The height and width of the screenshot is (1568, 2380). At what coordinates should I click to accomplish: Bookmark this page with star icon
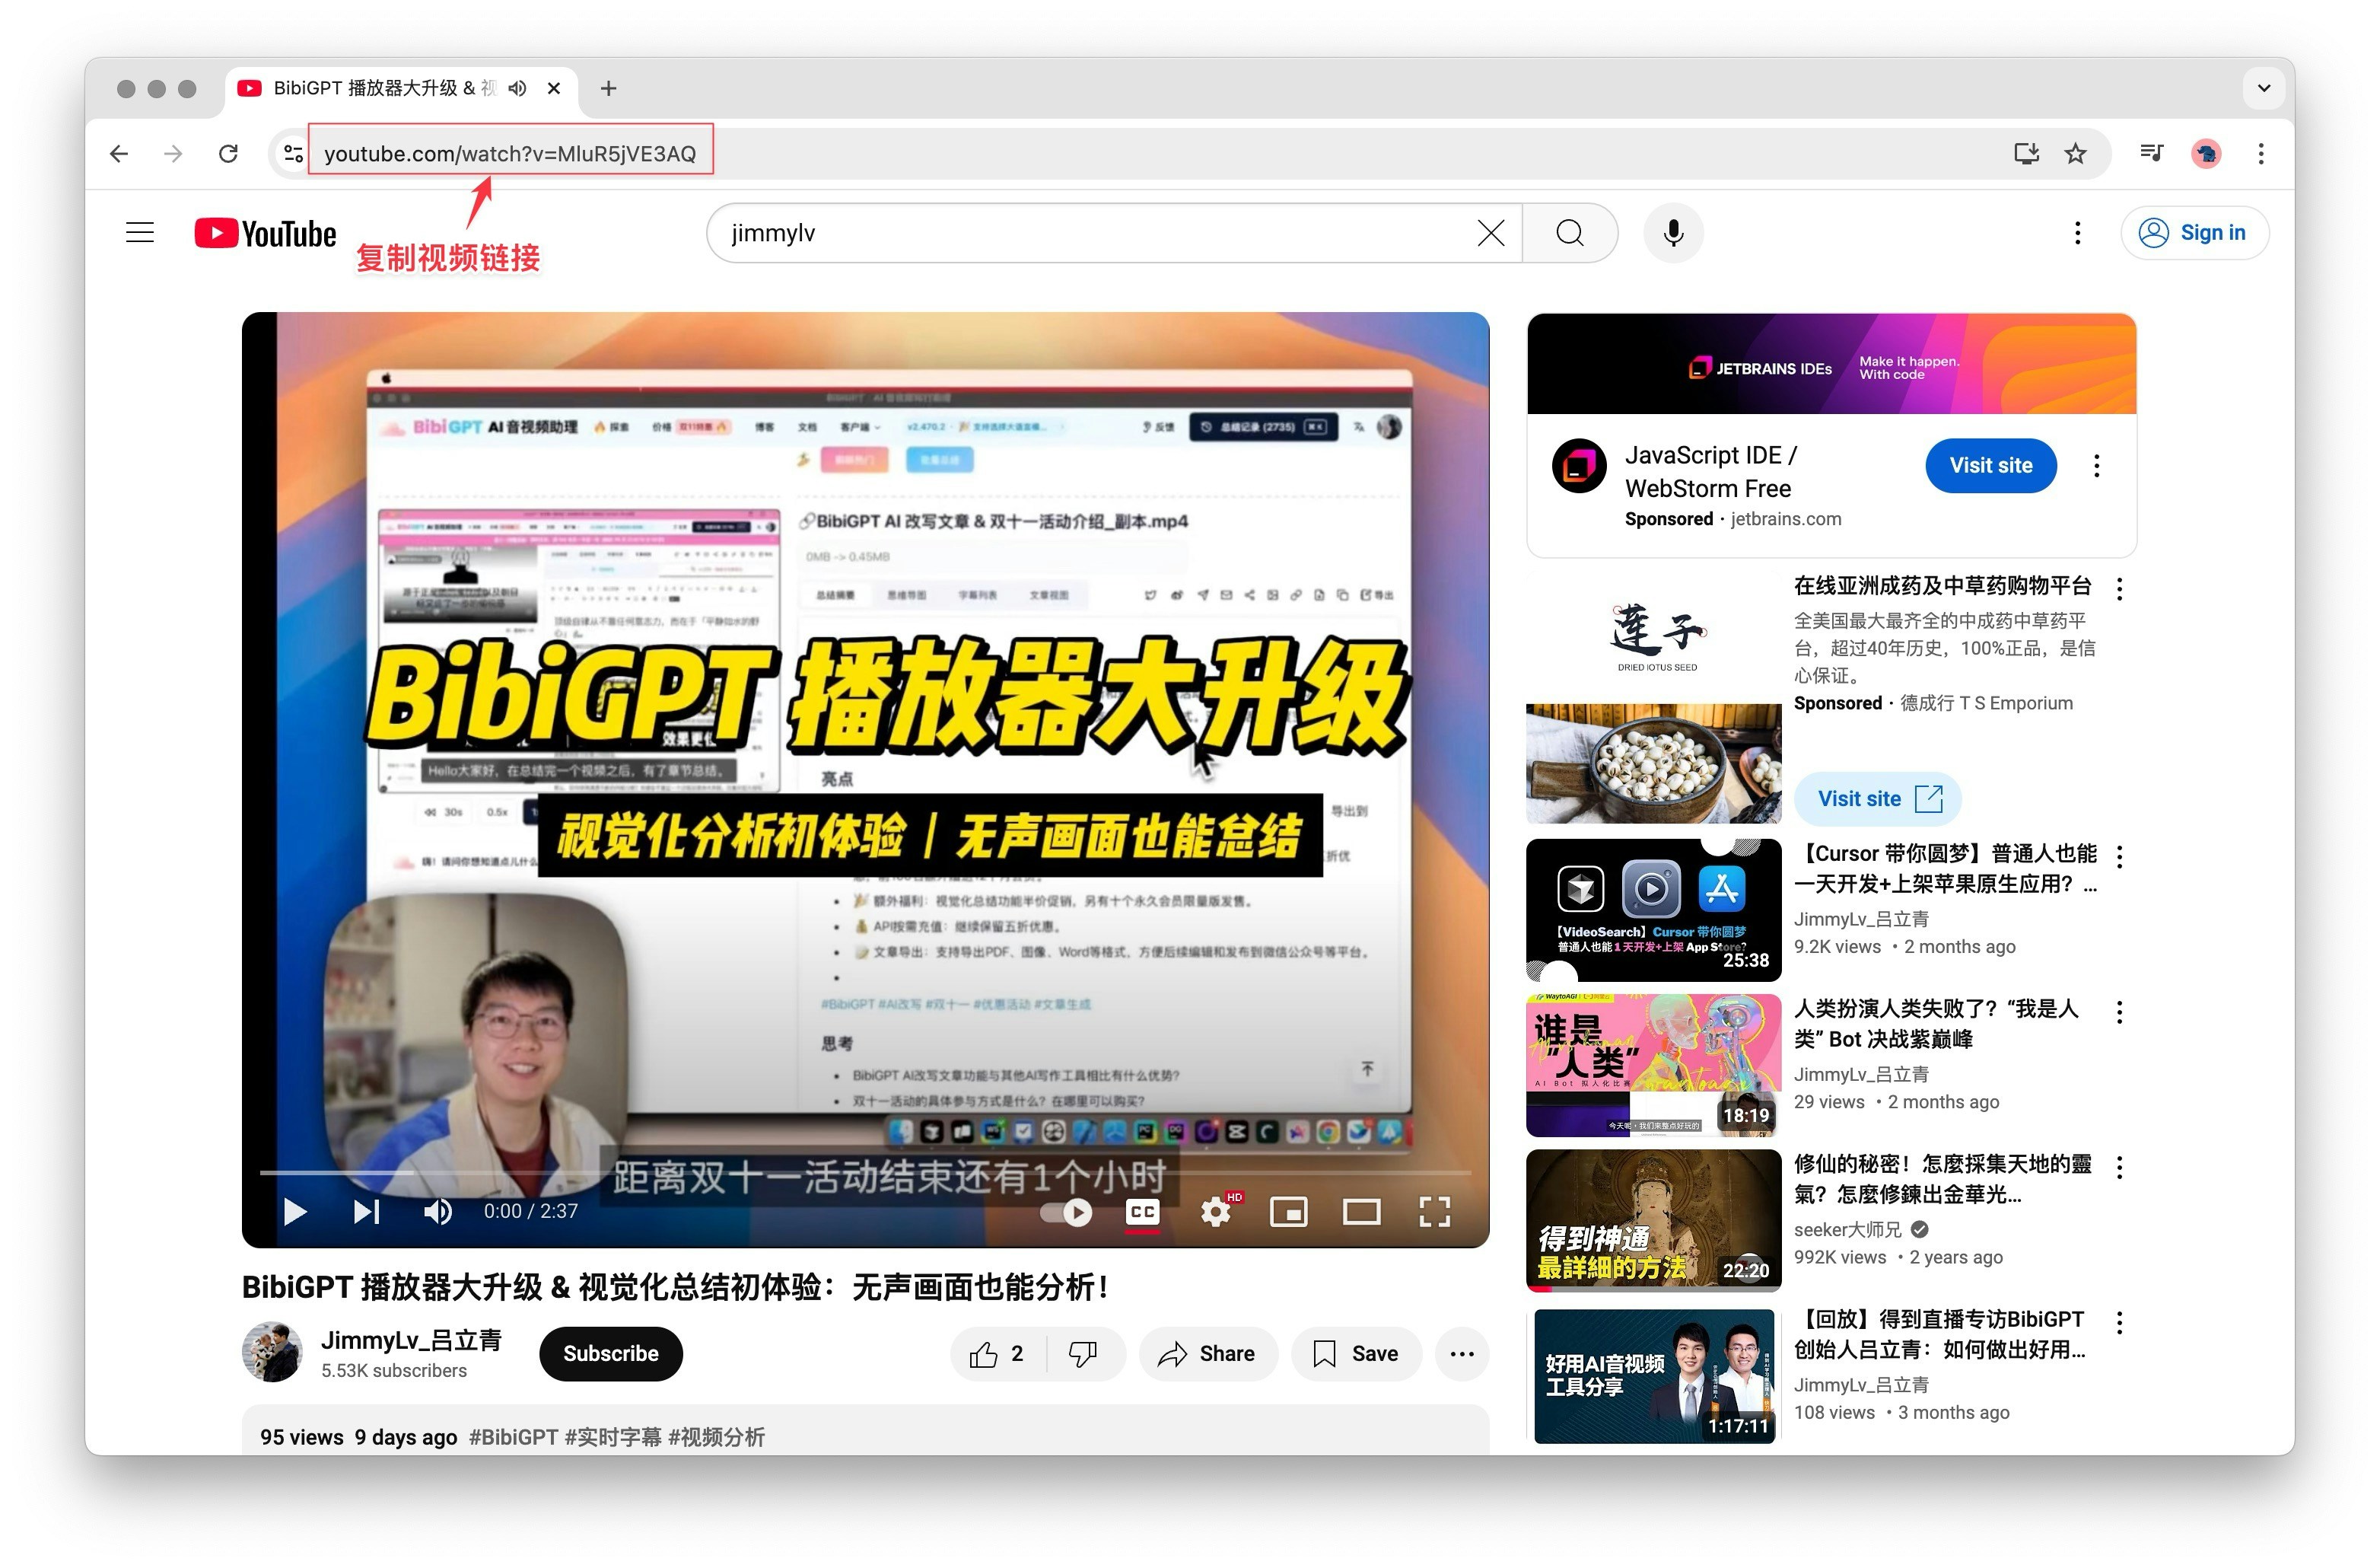click(2075, 153)
